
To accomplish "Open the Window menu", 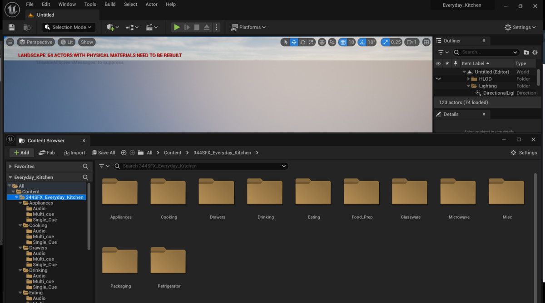I will coord(67,4).
